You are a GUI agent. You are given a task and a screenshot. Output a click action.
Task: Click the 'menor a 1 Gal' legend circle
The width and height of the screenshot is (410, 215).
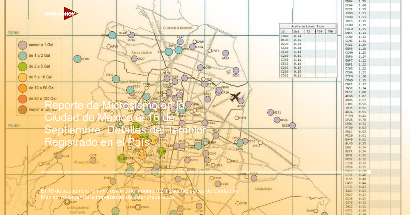[x=23, y=45]
